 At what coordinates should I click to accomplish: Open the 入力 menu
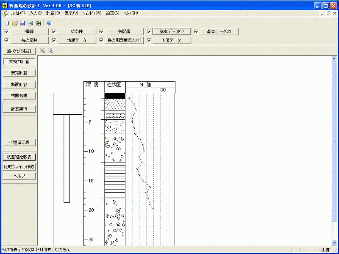click(x=36, y=13)
